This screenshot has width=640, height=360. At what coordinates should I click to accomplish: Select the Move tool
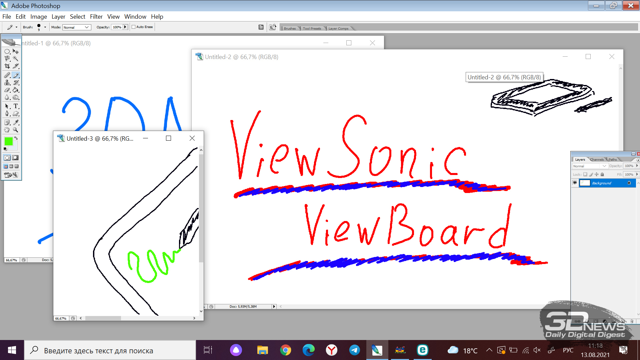[16, 52]
